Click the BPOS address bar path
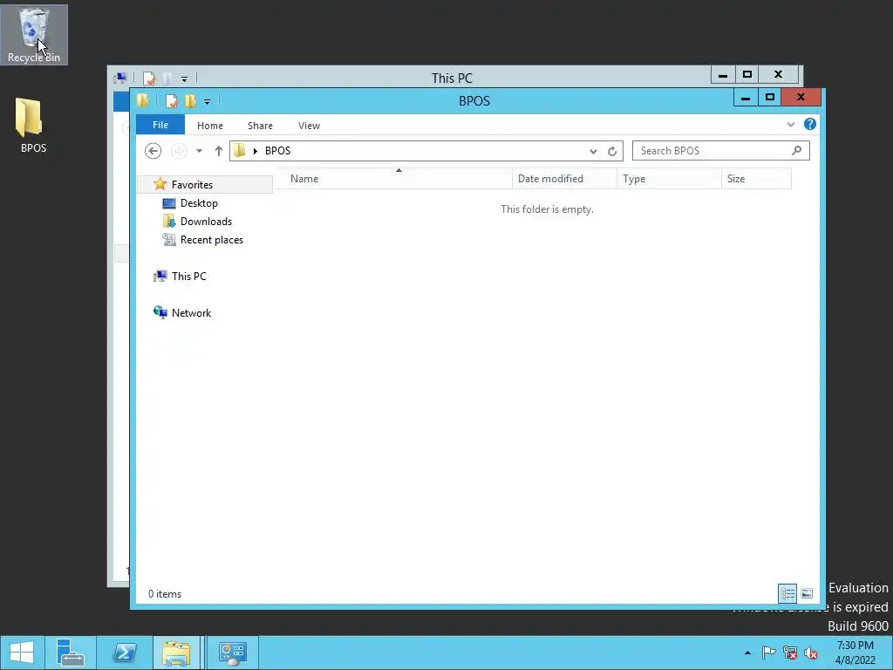893x670 pixels. 278,151
